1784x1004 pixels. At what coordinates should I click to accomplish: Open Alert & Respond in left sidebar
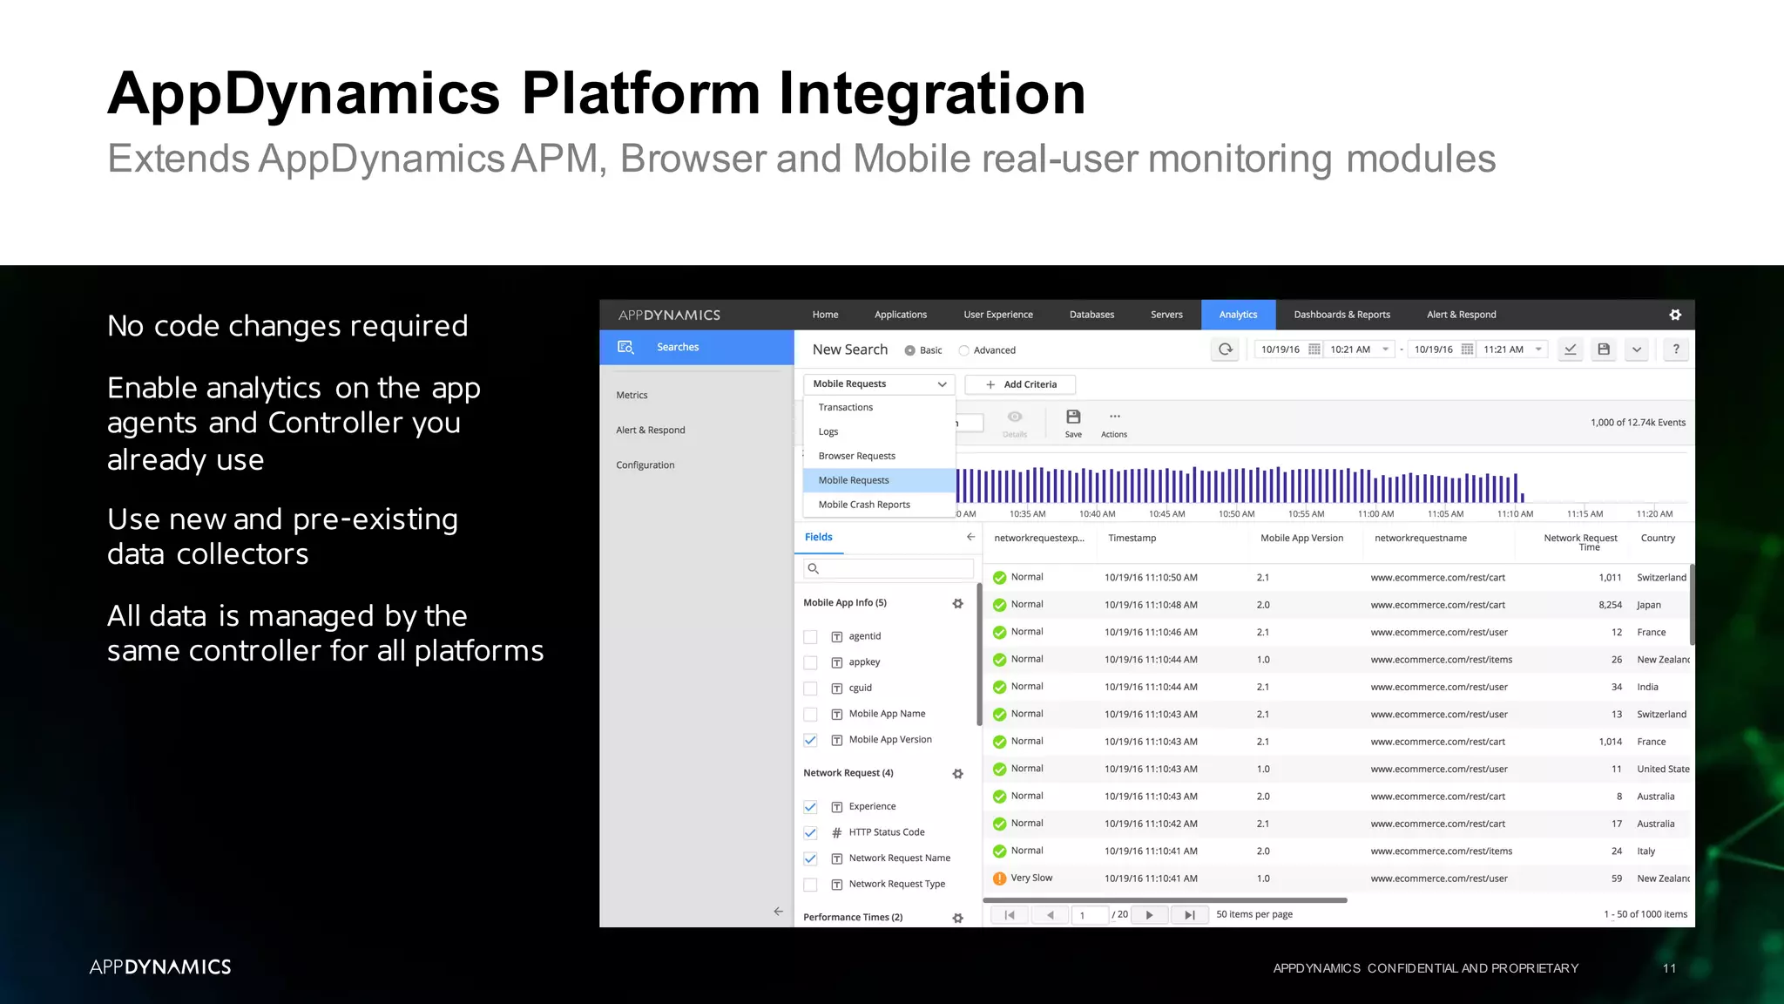(650, 431)
